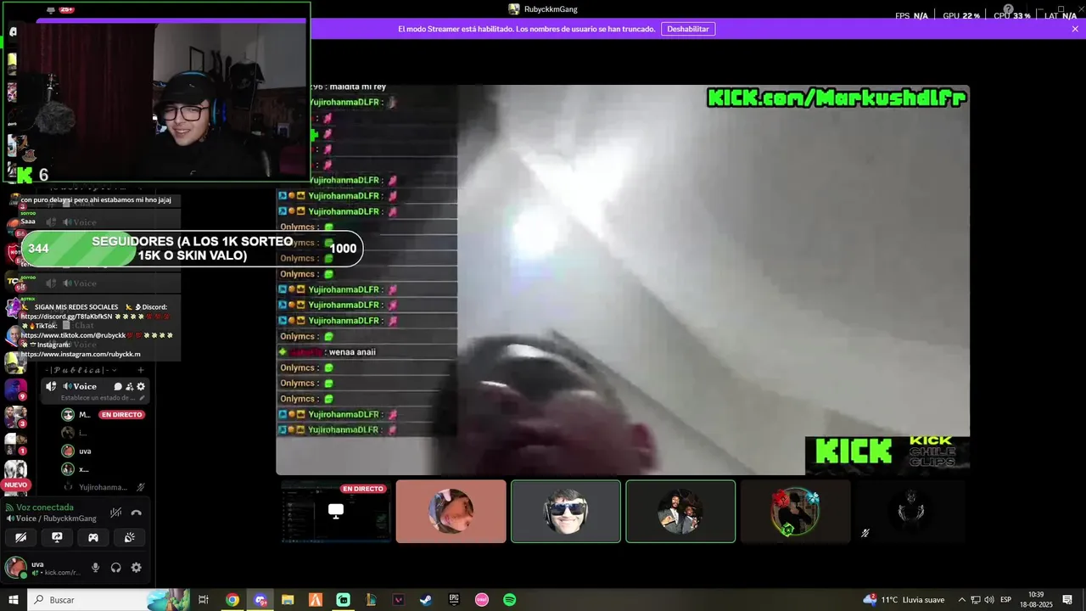
Task: Open File Explorer from the taskbar
Action: coord(288,600)
